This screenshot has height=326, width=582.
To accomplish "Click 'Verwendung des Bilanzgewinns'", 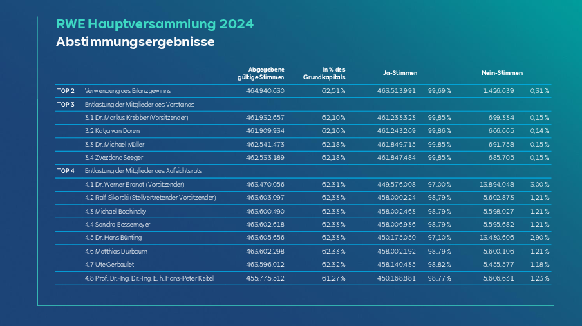I will pos(128,91).
